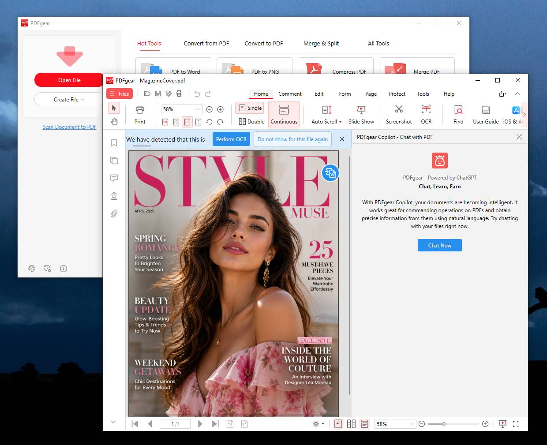Choose Fit Width view icon

pos(187,122)
